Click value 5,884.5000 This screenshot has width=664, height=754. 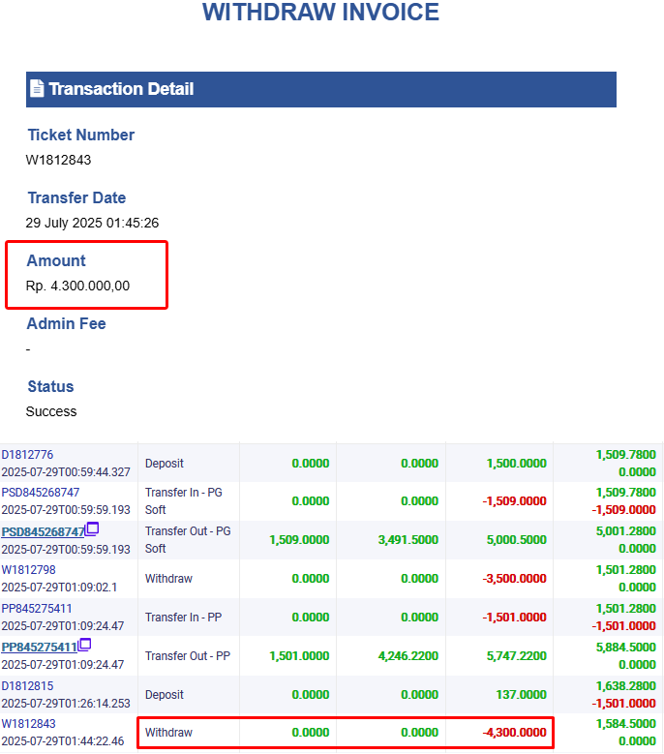point(626,648)
